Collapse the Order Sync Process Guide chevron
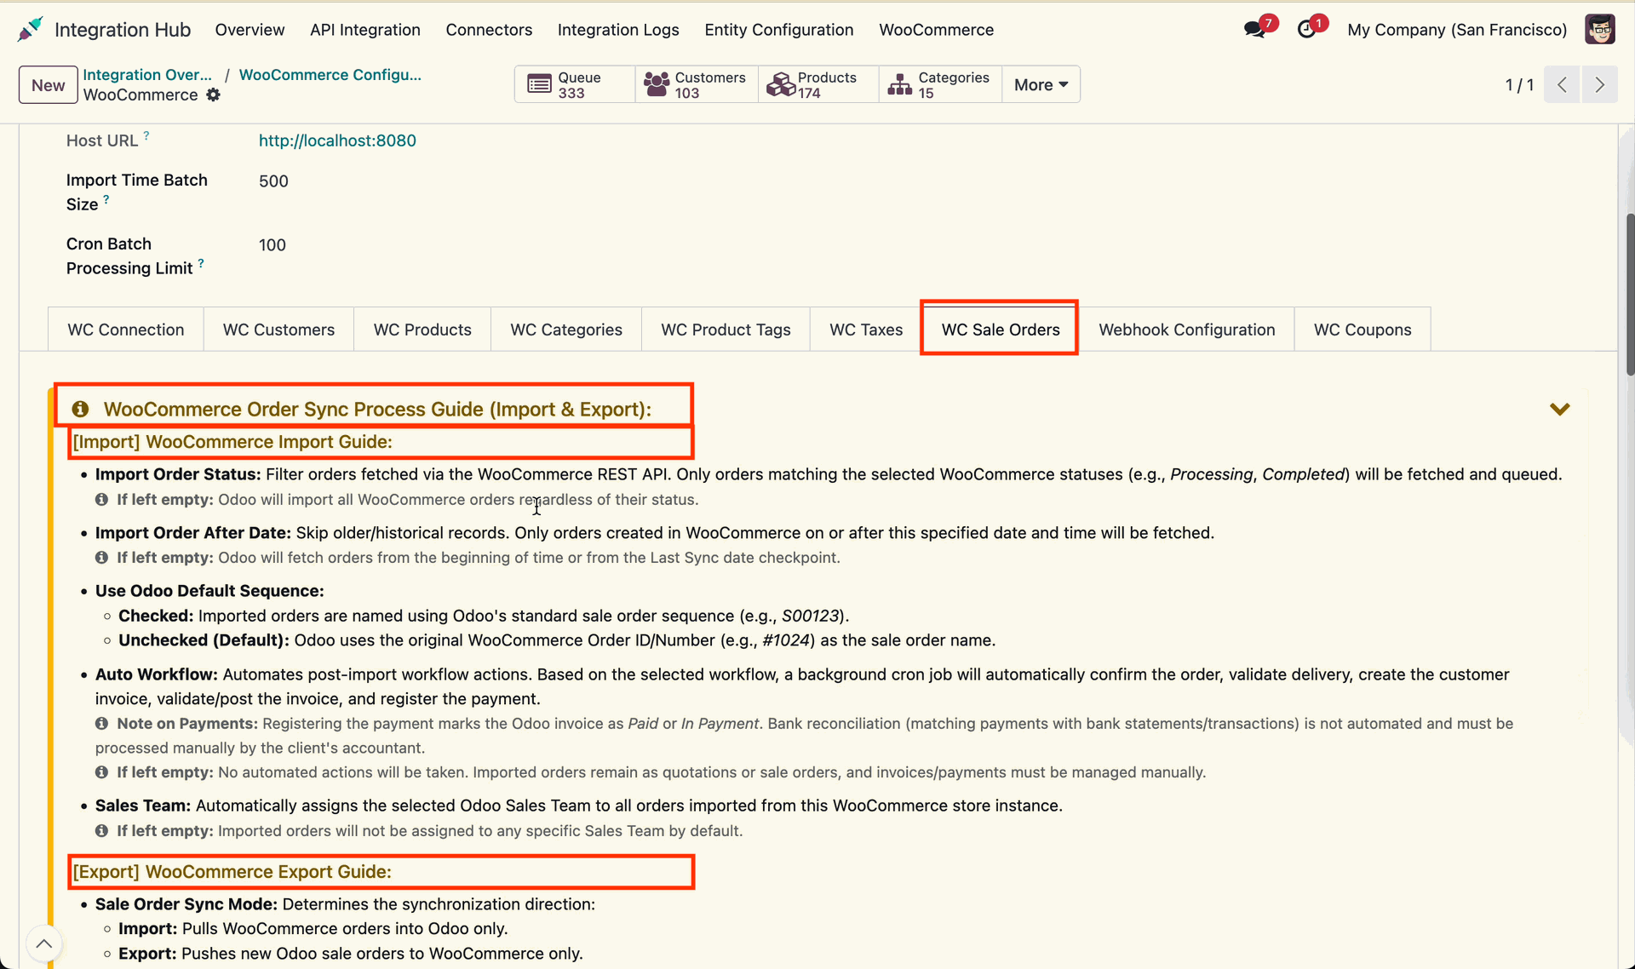The image size is (1635, 969). tap(1560, 409)
